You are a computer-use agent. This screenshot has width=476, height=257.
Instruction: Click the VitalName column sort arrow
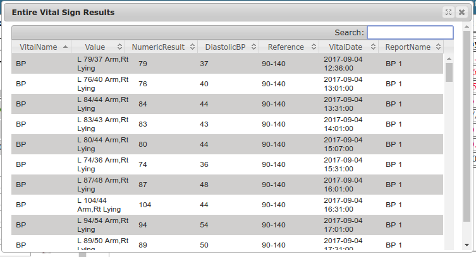pyautogui.click(x=64, y=47)
